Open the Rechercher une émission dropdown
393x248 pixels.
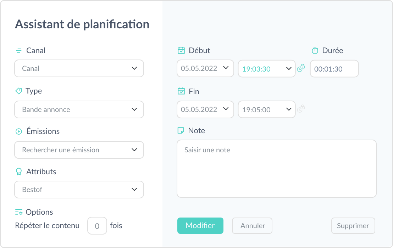79,150
